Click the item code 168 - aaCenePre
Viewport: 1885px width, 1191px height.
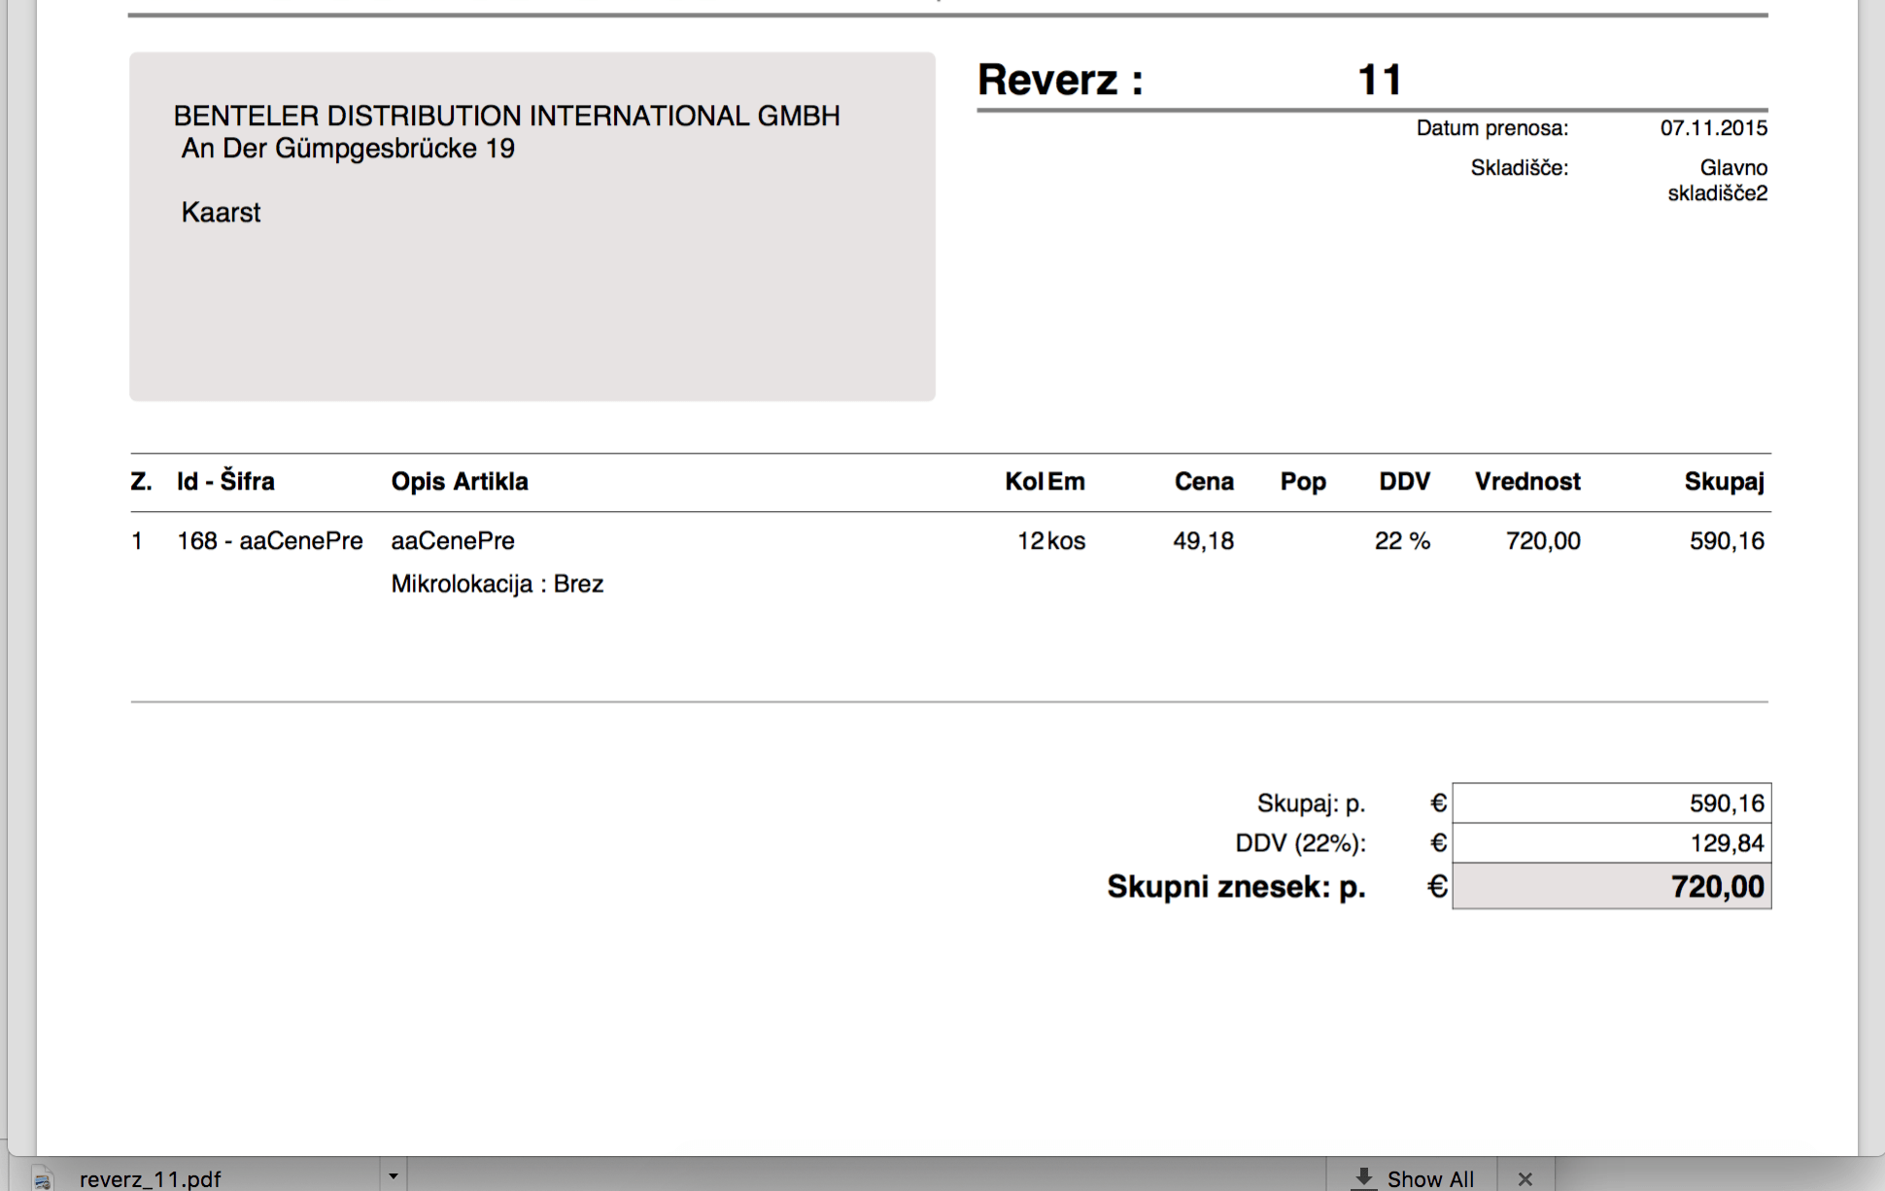point(269,541)
